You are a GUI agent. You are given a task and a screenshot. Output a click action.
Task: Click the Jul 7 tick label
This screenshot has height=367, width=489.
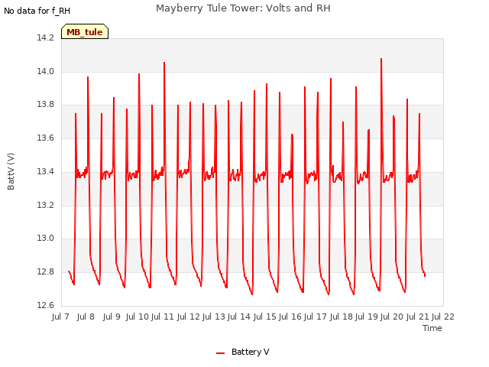coord(60,317)
